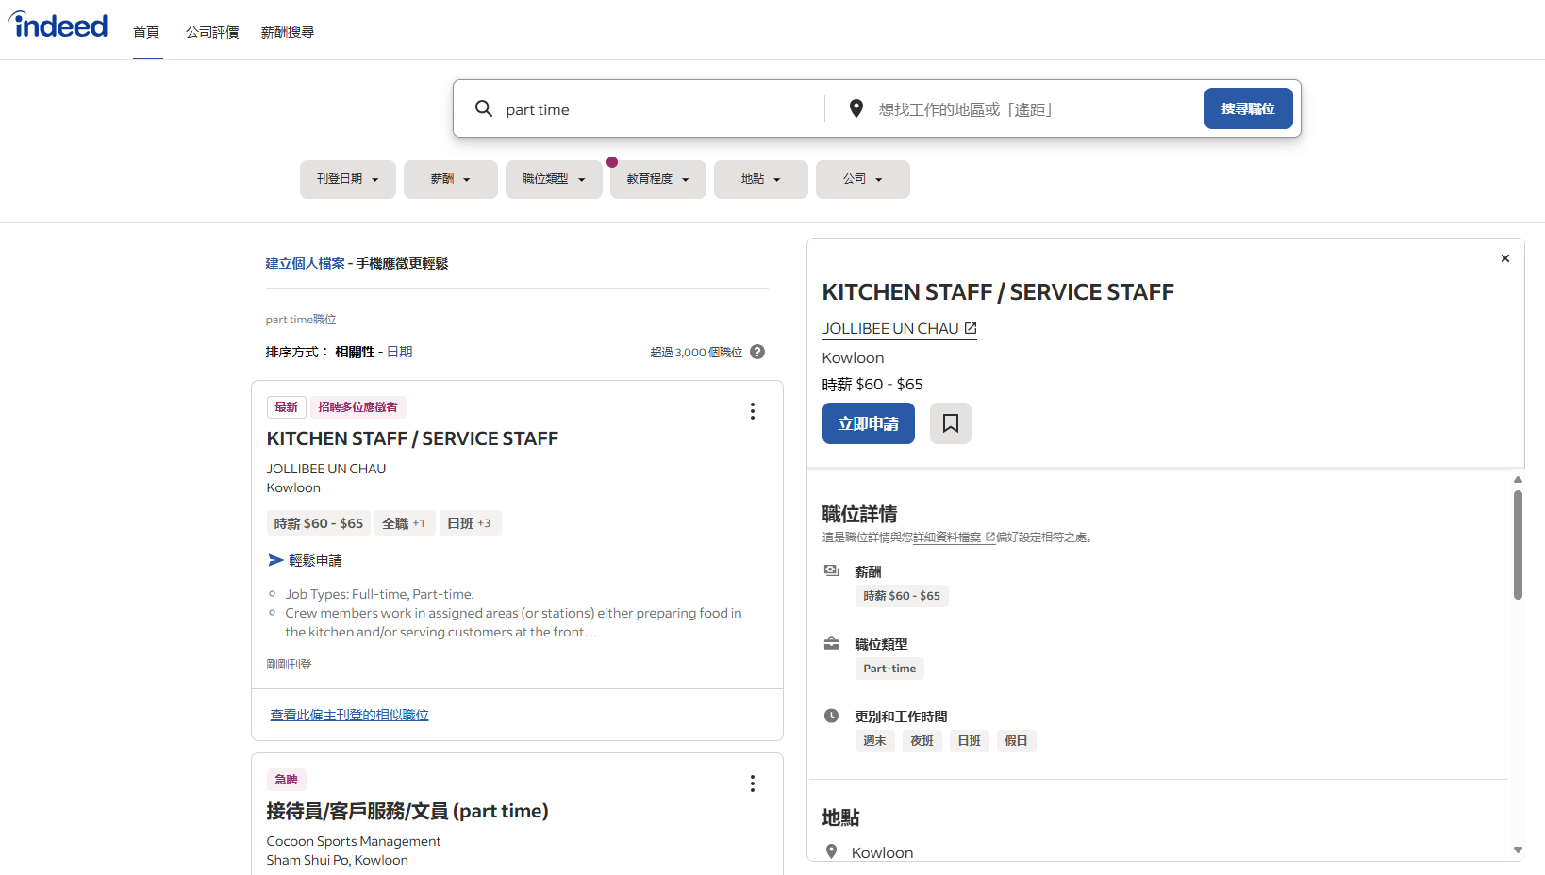Click the 輕鬆申請 arrow icon

(x=275, y=560)
